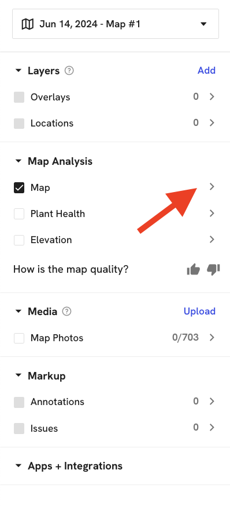Image resolution: width=230 pixels, height=506 pixels.
Task: Enable the Plant Health checkbox
Action: pos(19,214)
